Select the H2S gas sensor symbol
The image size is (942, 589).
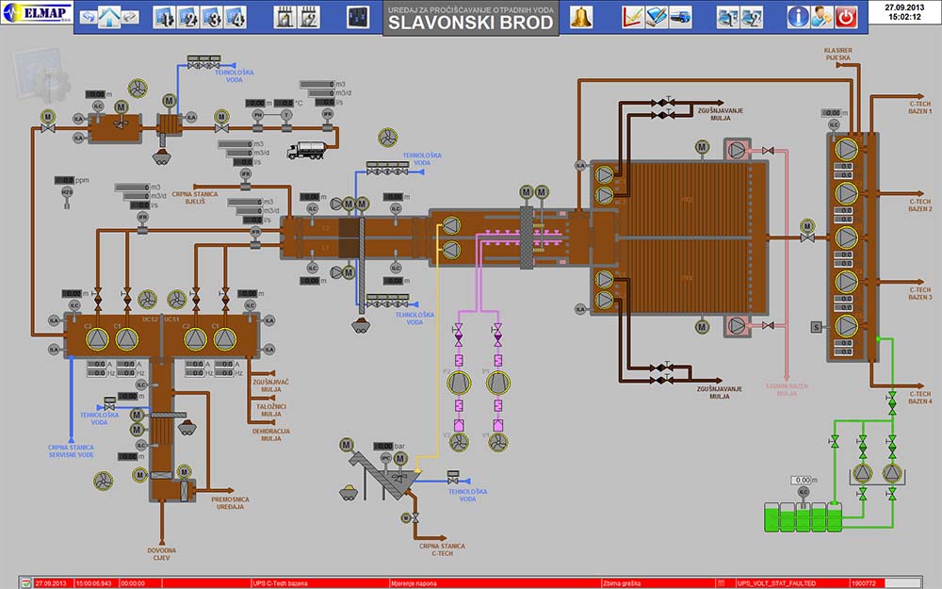pyautogui.click(x=66, y=192)
